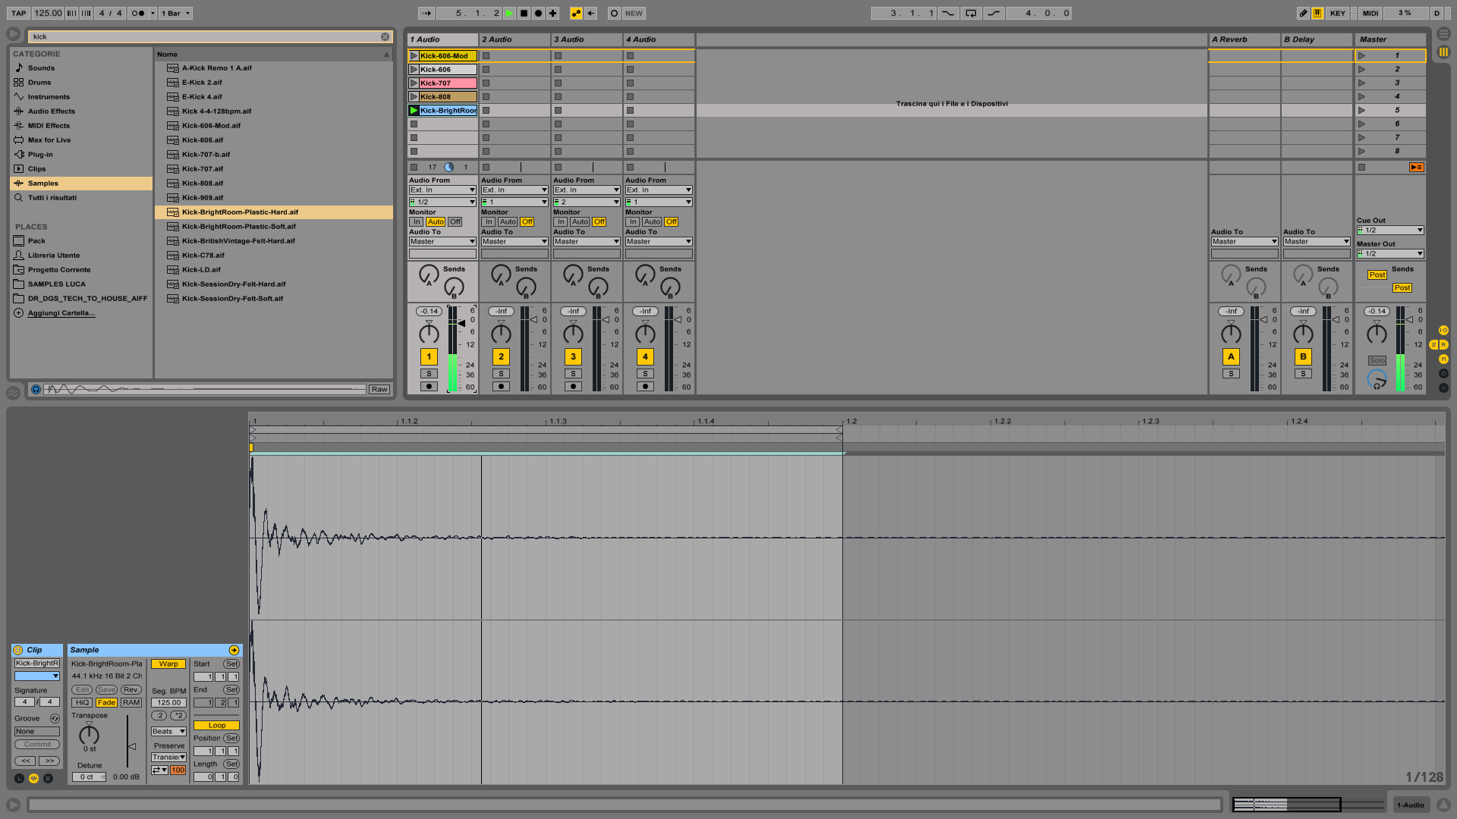Viewport: 1457px width, 819px height.
Task: Toggle the Draw Mode pencil icon
Action: click(x=1303, y=13)
